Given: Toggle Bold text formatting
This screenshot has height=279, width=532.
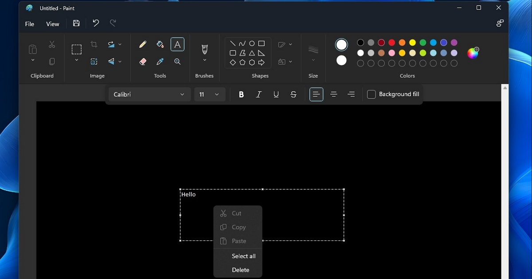Looking at the screenshot, I should [x=241, y=94].
